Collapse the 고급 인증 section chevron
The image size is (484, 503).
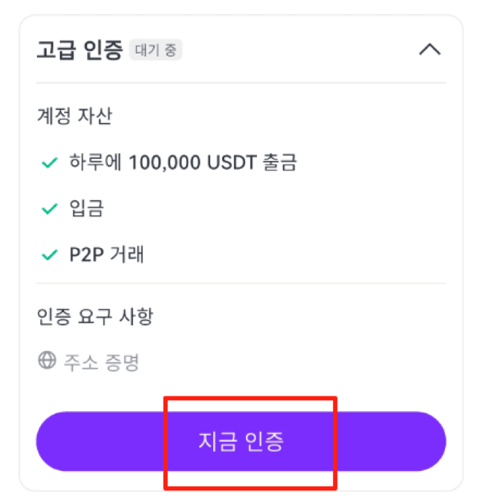click(430, 49)
